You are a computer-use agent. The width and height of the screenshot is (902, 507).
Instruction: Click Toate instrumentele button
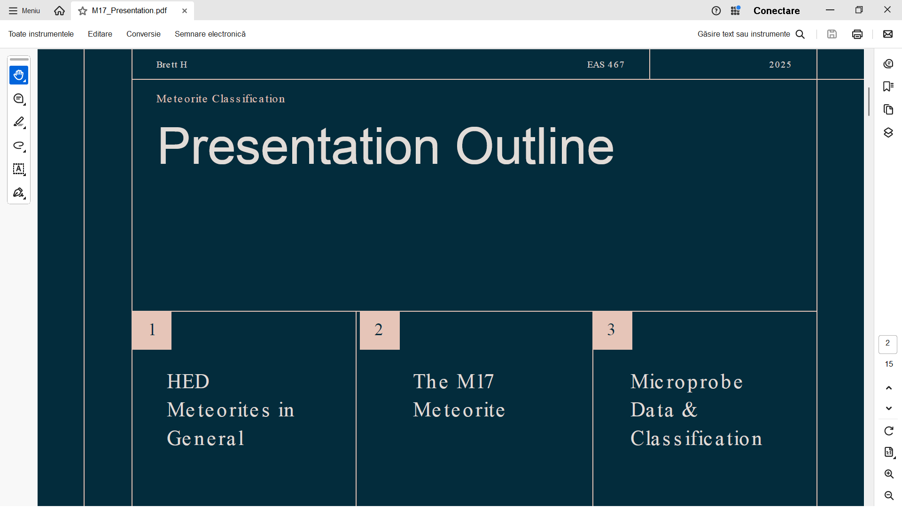[x=41, y=34]
